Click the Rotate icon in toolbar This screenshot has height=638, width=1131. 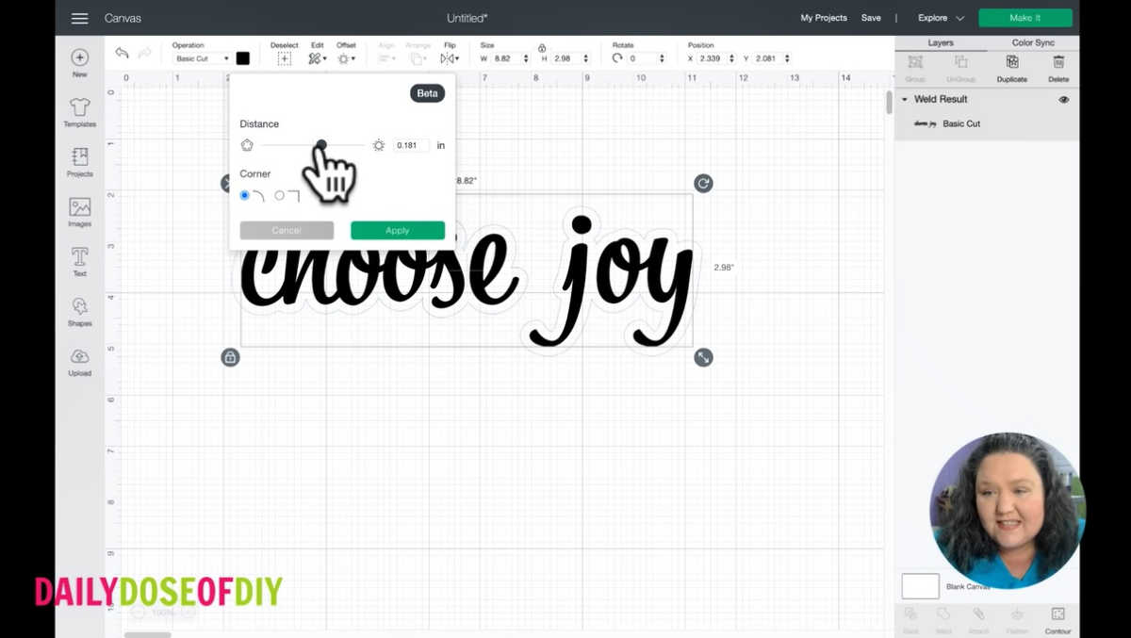click(x=617, y=57)
